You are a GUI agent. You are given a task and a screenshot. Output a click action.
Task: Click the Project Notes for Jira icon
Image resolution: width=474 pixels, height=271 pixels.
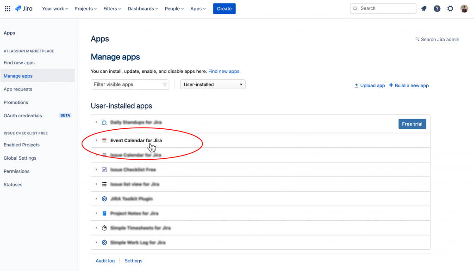(104, 213)
